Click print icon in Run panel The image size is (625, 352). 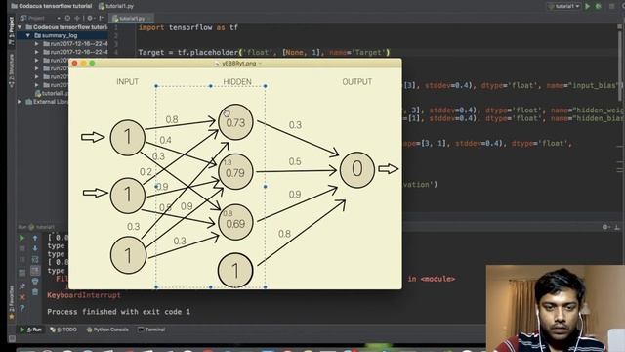tap(35, 282)
